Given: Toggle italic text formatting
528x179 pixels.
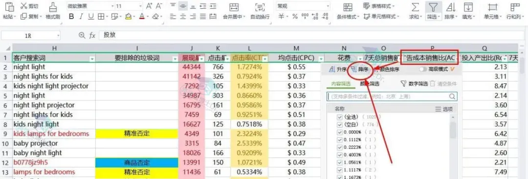Looking at the screenshot, I should pos(81,17).
